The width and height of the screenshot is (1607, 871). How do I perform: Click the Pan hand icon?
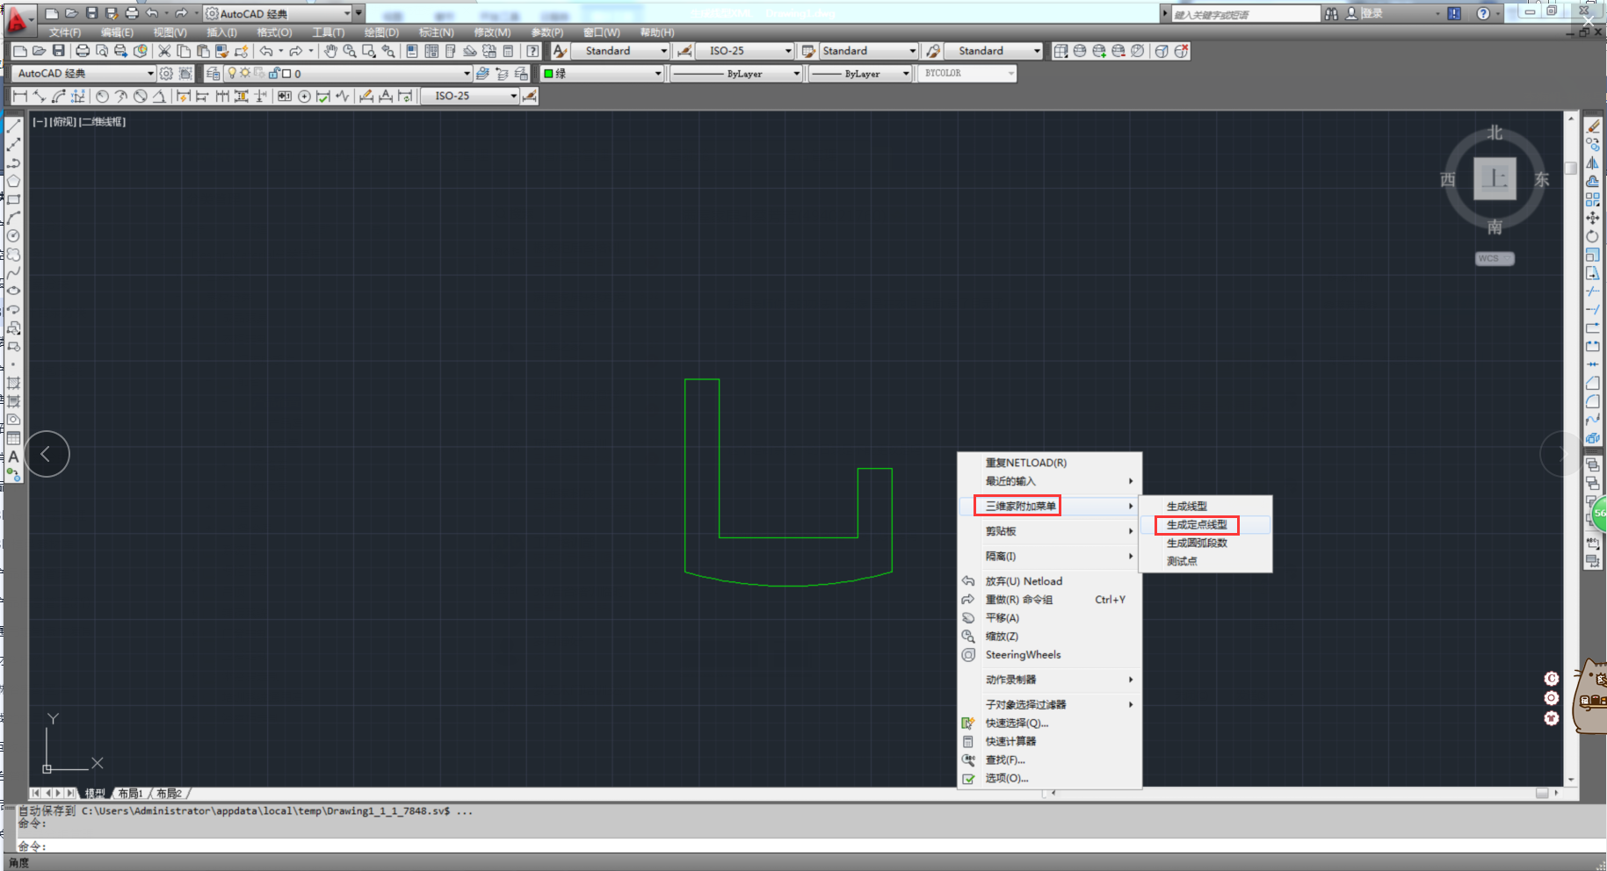coord(330,51)
